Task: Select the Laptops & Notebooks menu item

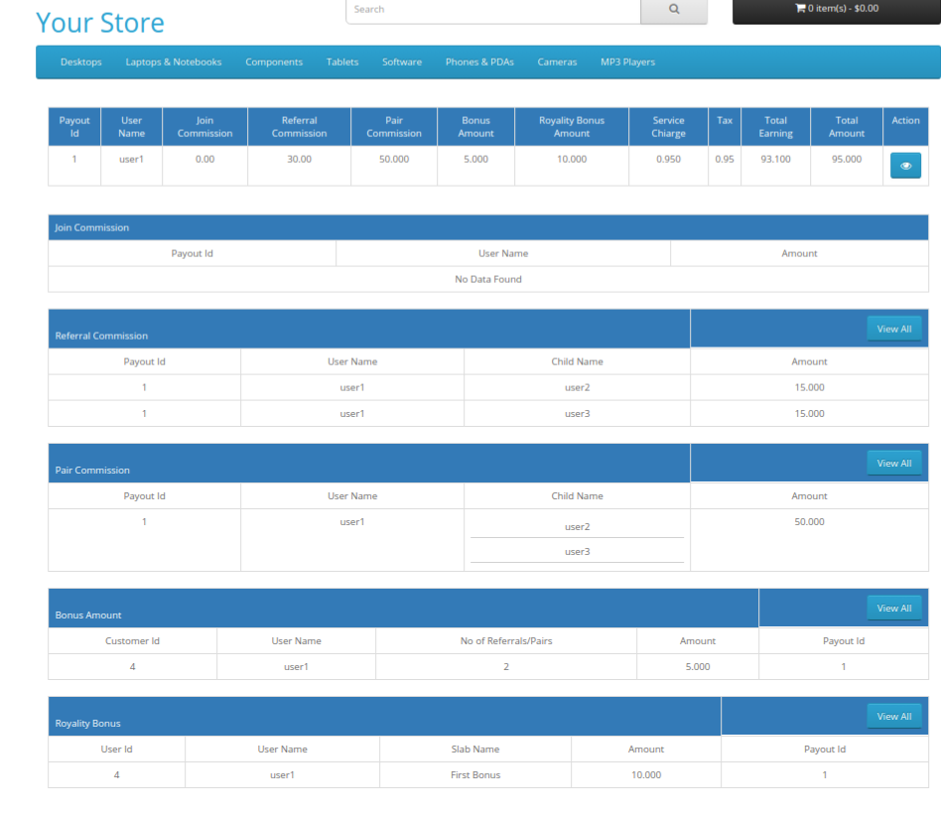Action: point(174,62)
